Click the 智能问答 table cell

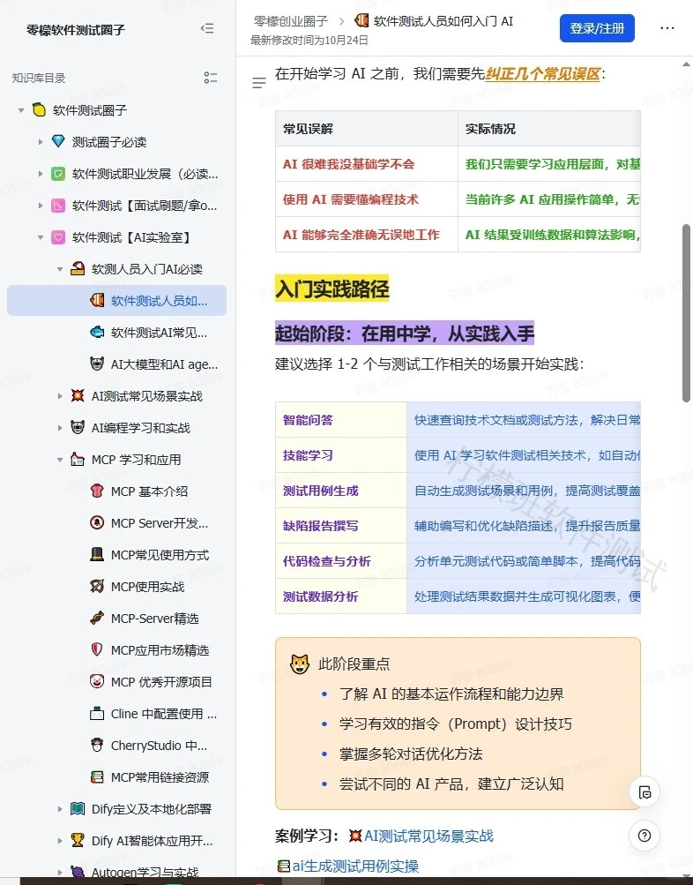(x=340, y=420)
